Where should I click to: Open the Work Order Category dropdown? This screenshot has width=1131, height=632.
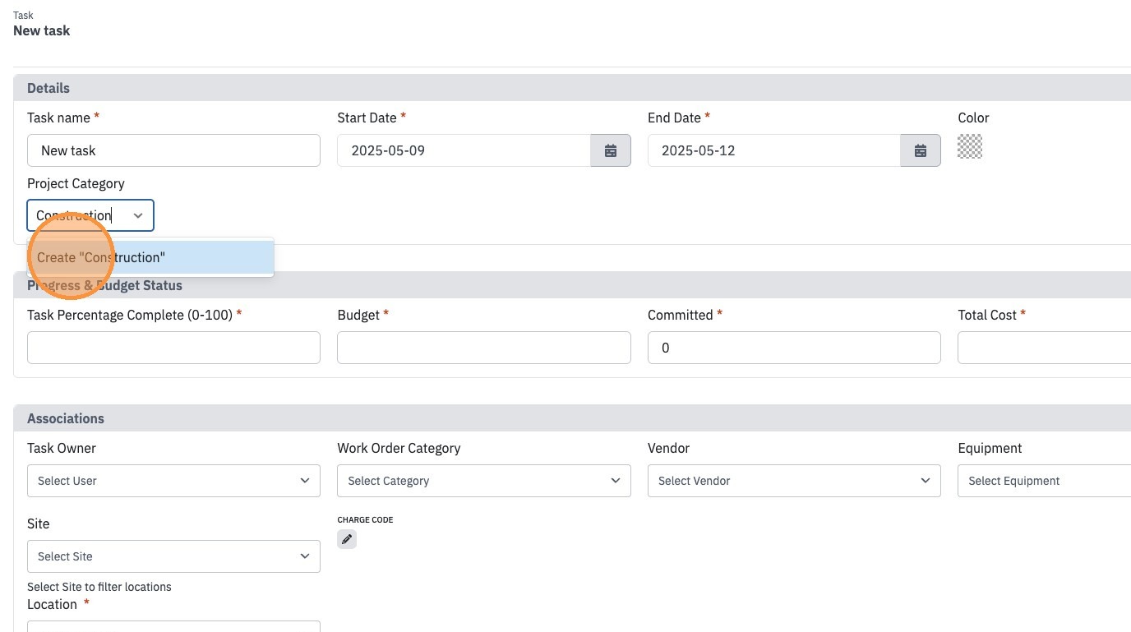(483, 481)
